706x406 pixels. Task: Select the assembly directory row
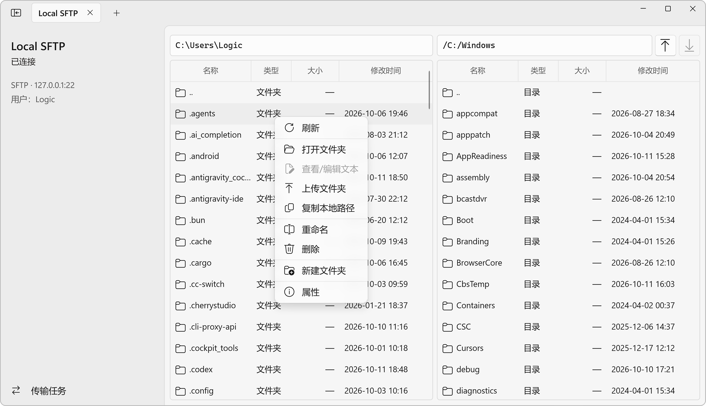tap(568, 178)
